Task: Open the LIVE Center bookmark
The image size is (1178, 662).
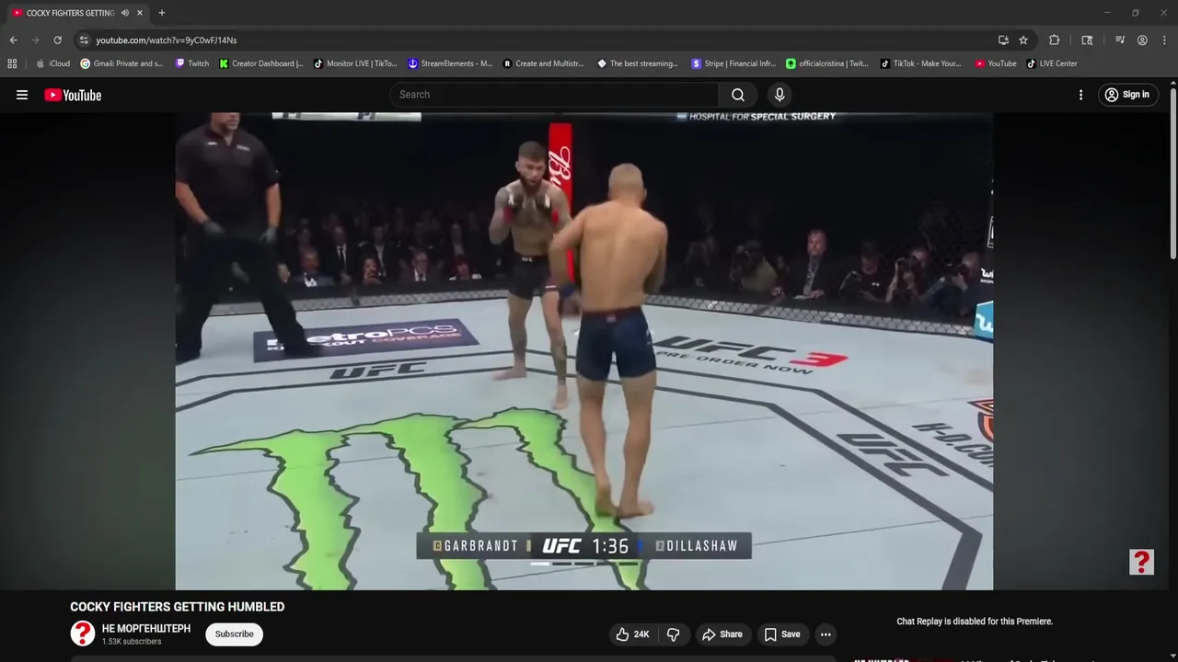Action: 1052,63
